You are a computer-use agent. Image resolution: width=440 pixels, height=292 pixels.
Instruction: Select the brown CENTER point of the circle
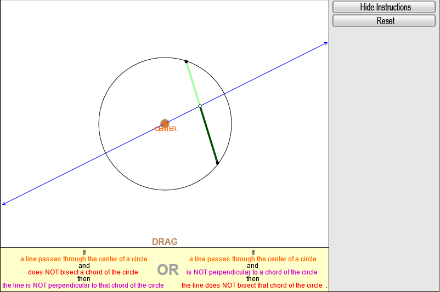(165, 123)
